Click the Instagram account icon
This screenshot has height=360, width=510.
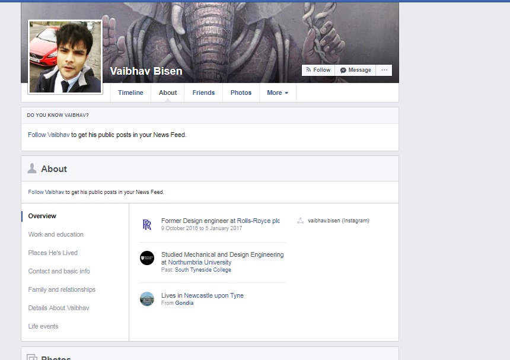coord(301,221)
